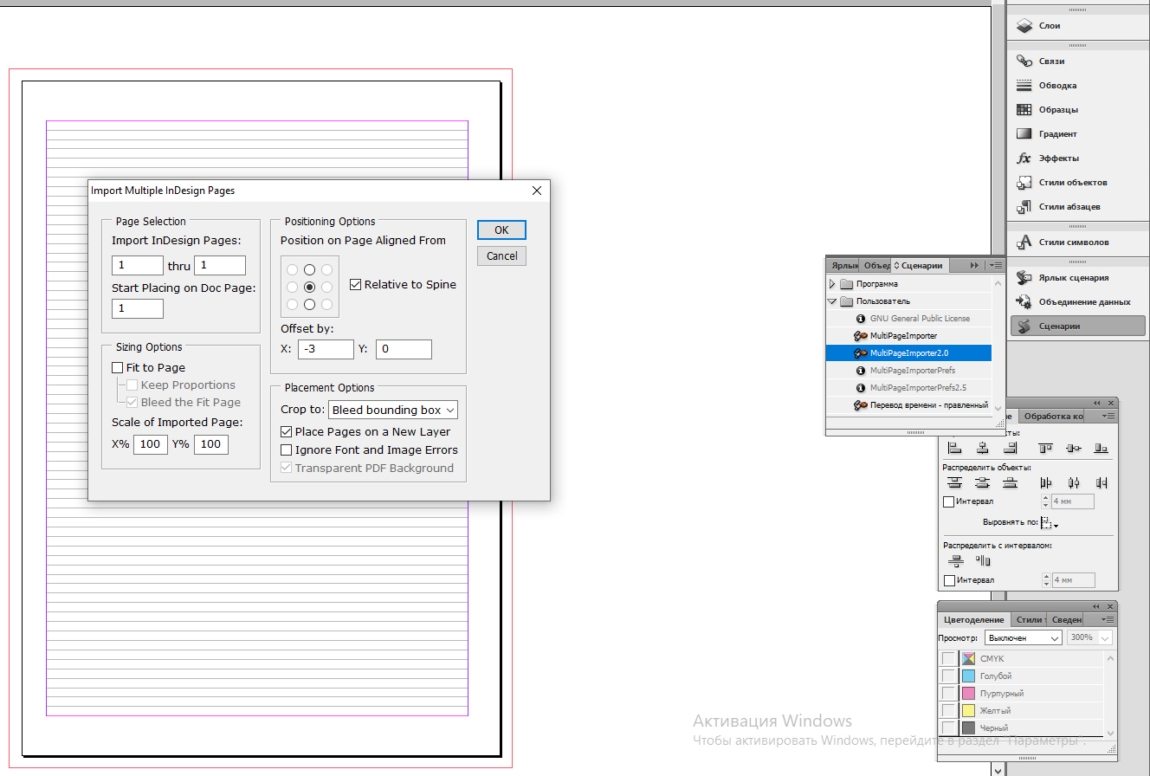Click the Сценарии dock button

coord(1077,327)
